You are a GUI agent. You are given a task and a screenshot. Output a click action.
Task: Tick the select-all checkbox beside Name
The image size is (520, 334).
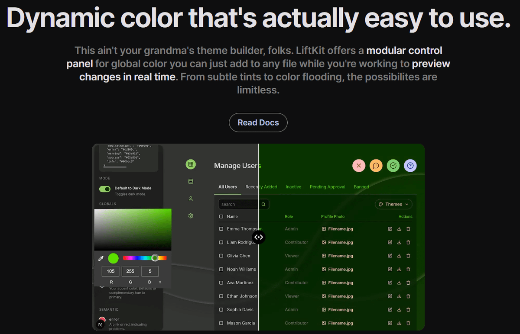221,216
